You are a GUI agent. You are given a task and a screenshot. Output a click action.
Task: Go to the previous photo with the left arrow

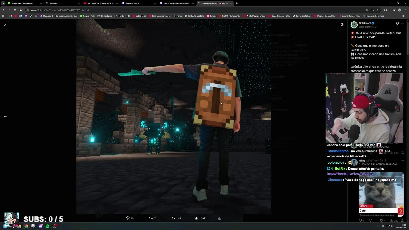[5, 117]
